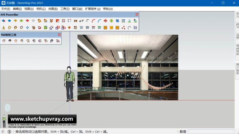Click the orange hatched square icon
The width and height of the screenshot is (239, 134).
105,28
